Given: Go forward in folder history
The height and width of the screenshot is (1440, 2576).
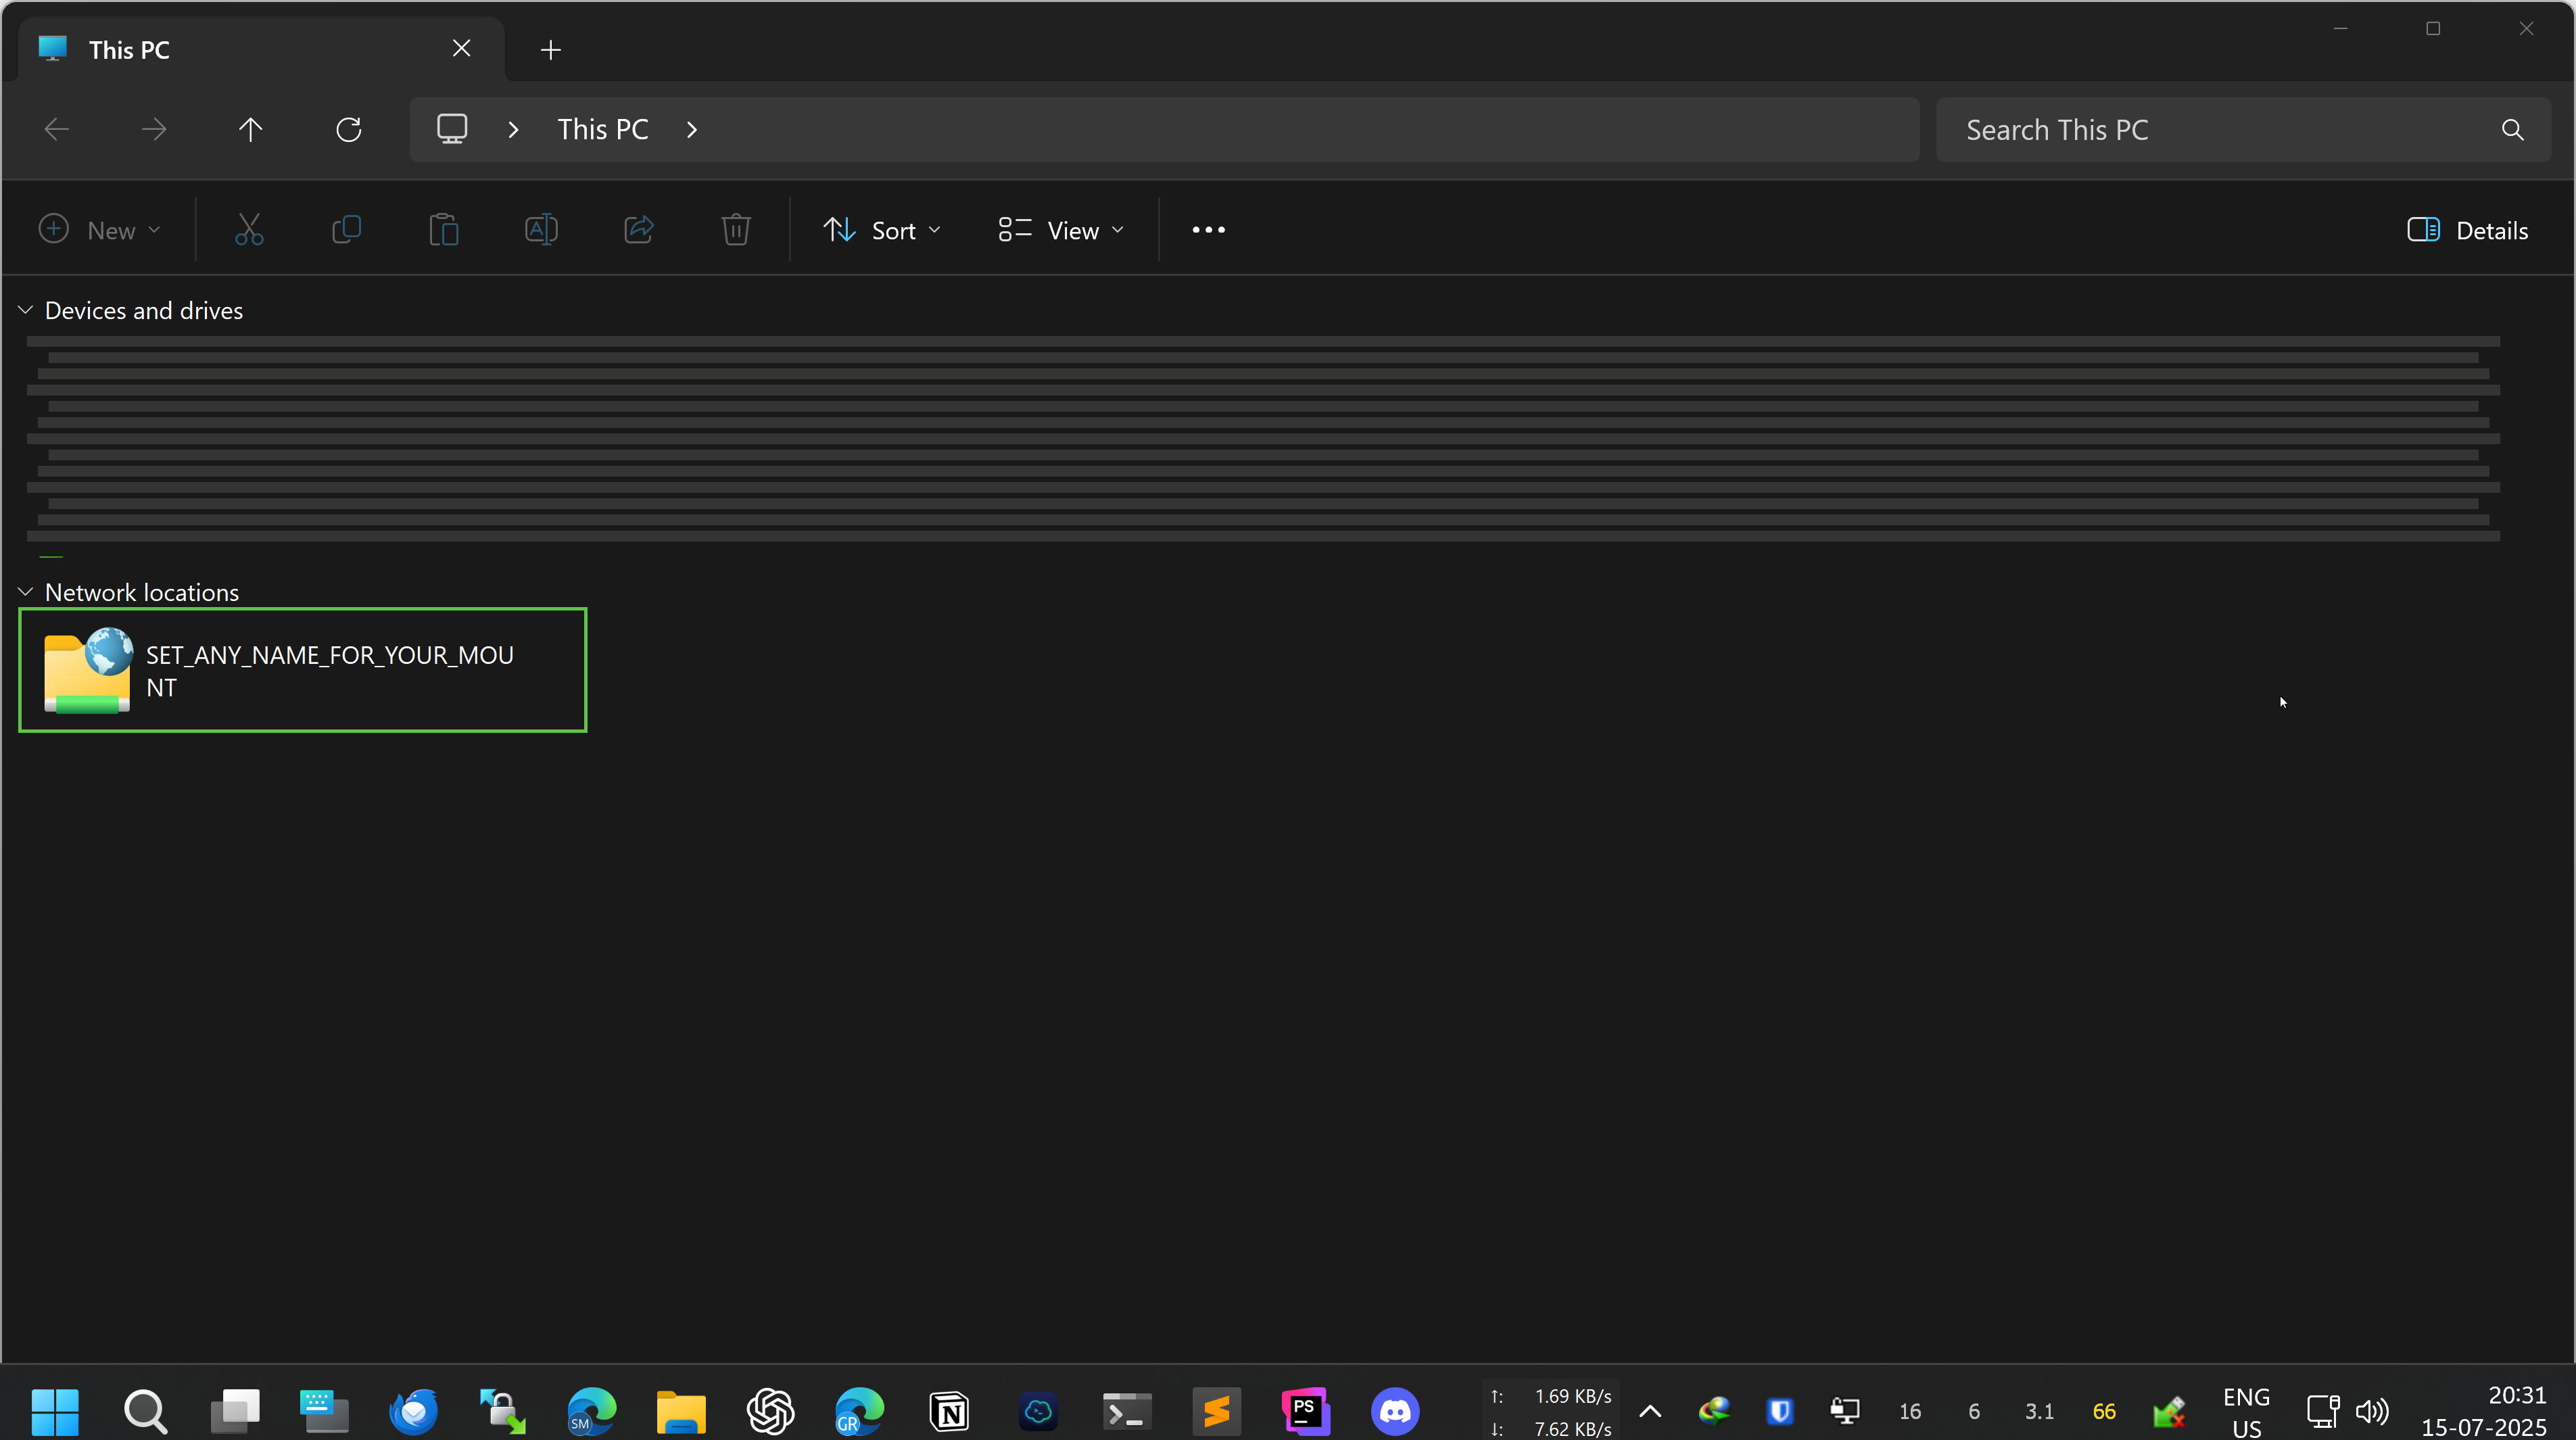Looking at the screenshot, I should [154, 130].
